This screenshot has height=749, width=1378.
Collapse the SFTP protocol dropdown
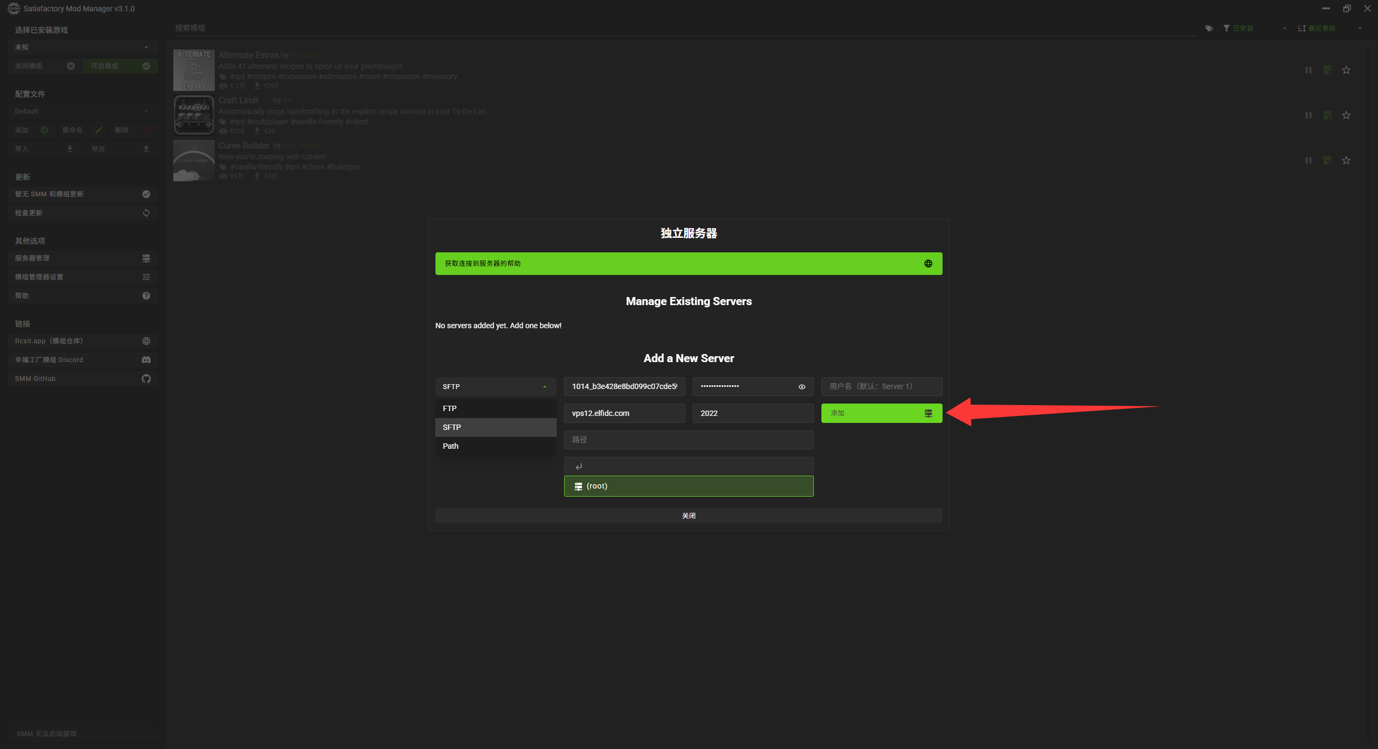pyautogui.click(x=495, y=386)
